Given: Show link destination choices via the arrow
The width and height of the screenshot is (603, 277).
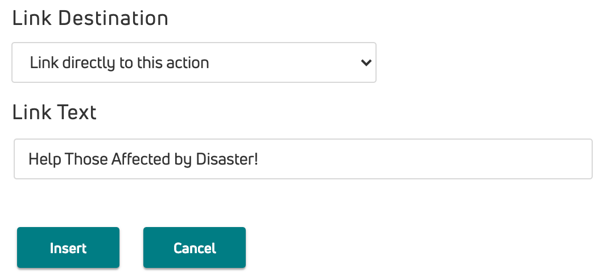Looking at the screenshot, I should (366, 62).
